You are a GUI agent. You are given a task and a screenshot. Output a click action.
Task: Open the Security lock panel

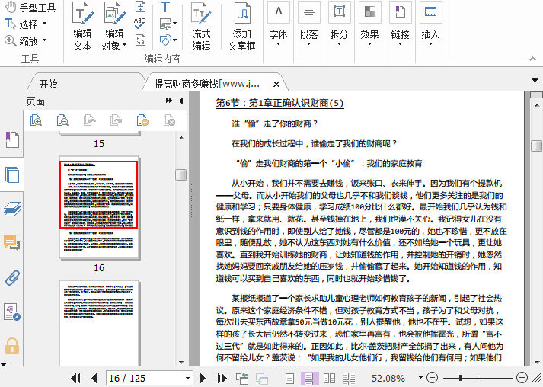pyautogui.click(x=11, y=347)
